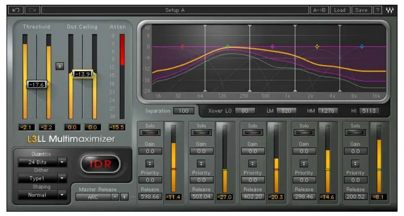Click the blue band node in graph

362,47
